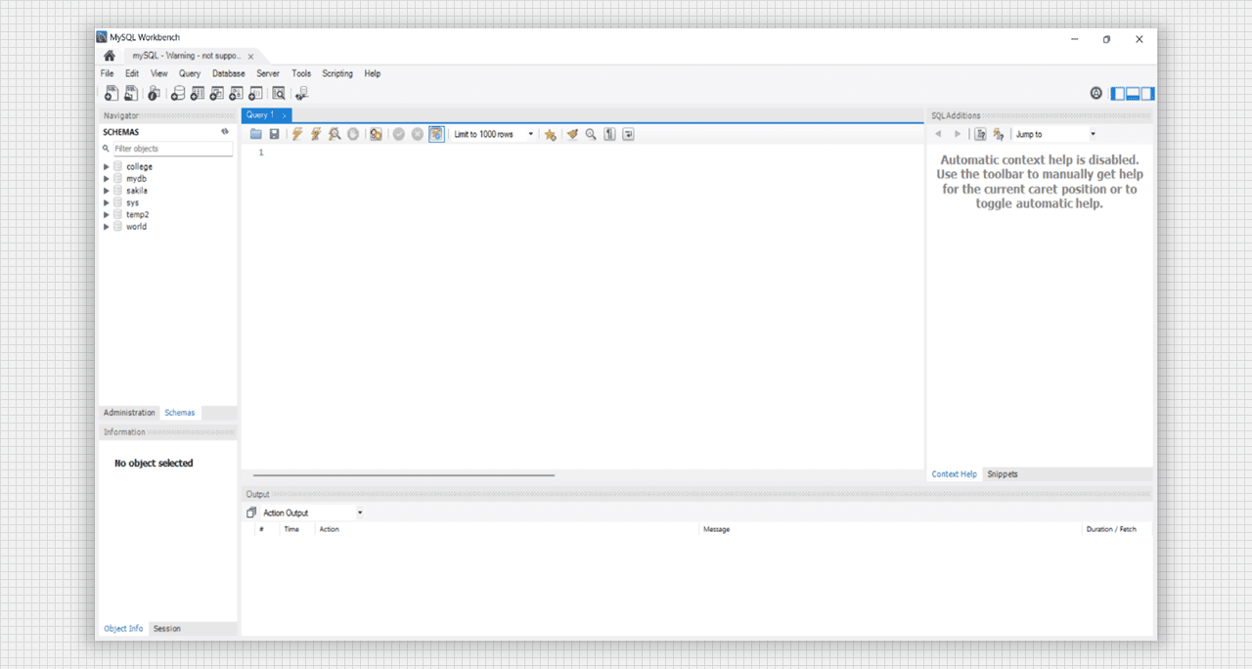Switch to the Snippets tab
The width and height of the screenshot is (1252, 669).
(1003, 474)
